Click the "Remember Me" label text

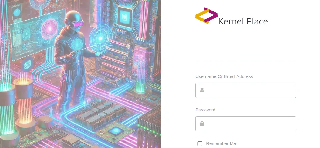coord(221,143)
